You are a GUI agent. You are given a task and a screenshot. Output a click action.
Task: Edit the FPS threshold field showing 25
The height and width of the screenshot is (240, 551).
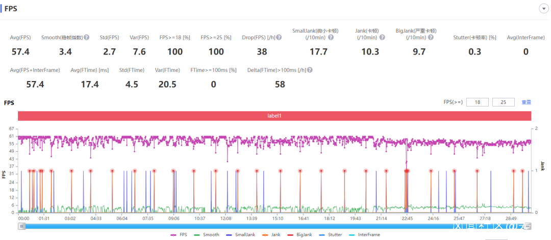(x=504, y=102)
